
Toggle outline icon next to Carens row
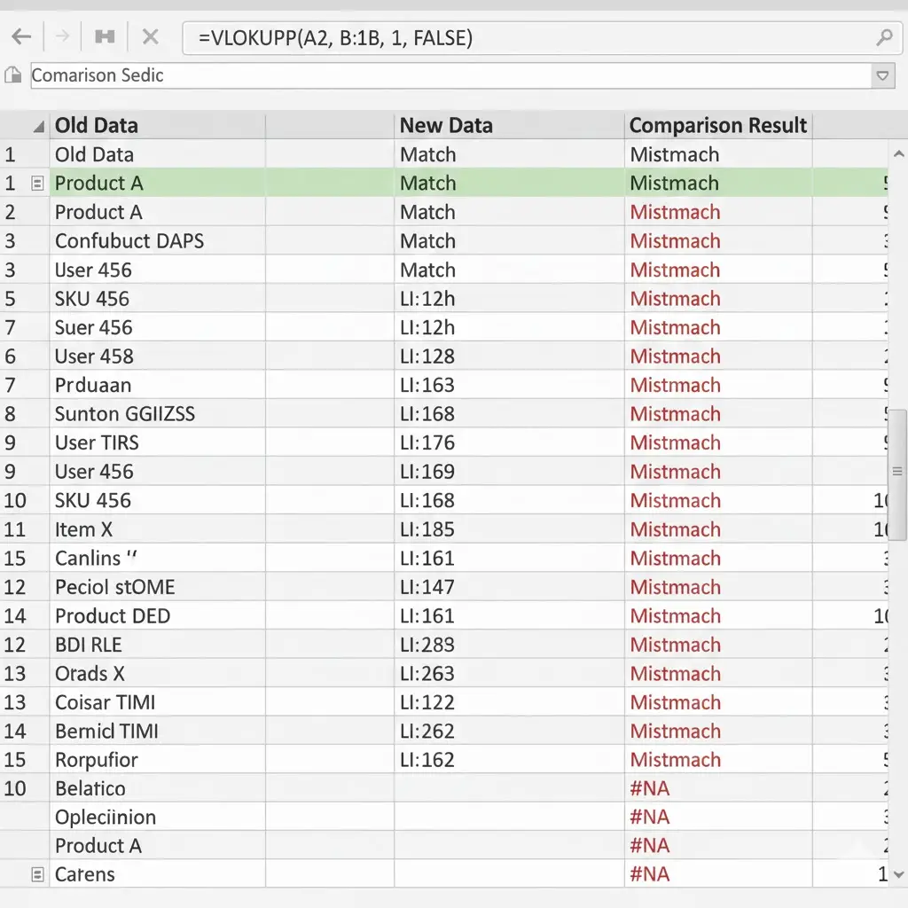[x=37, y=874]
